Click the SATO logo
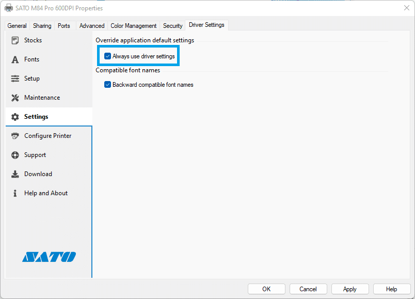415x299 pixels. pos(49,257)
